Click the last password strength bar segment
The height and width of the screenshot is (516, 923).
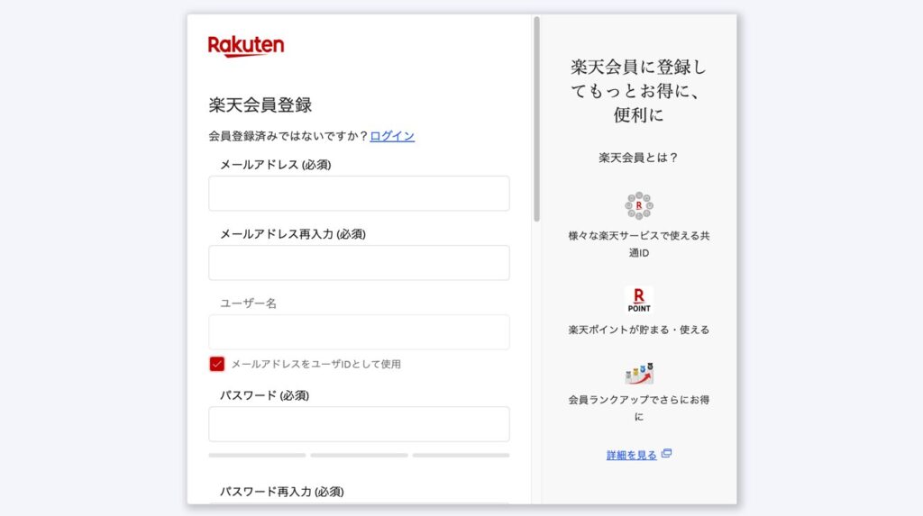coord(461,456)
